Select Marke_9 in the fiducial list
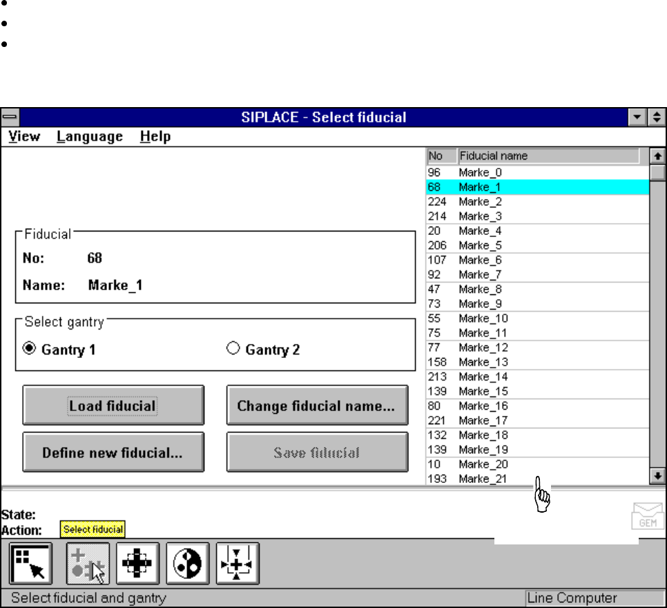Screen dimensions: 667x608 pos(537,303)
